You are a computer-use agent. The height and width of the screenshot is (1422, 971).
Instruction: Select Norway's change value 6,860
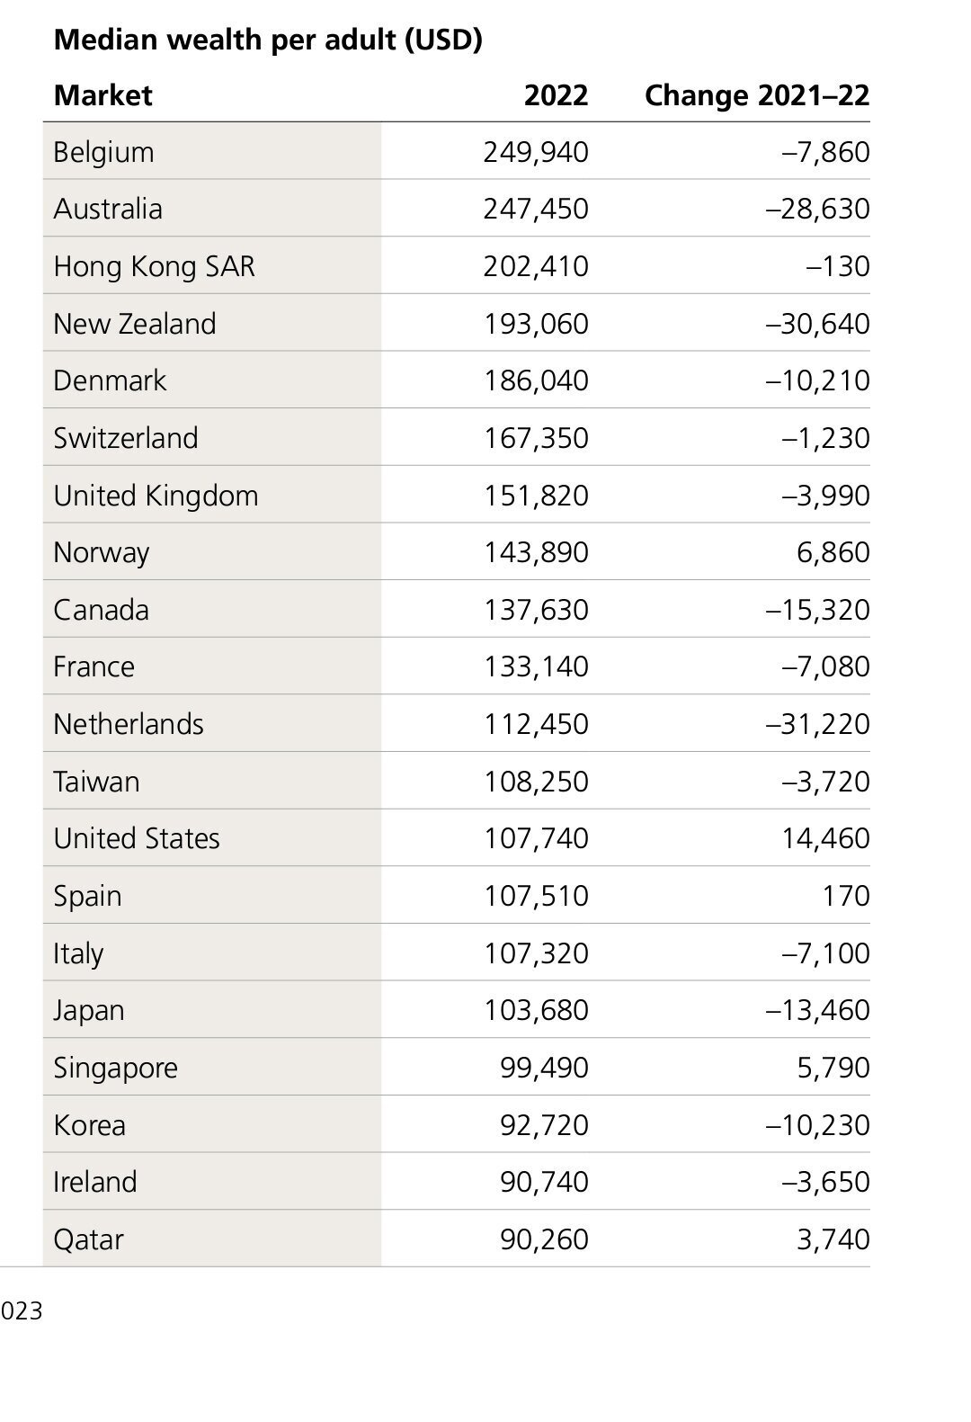click(833, 552)
